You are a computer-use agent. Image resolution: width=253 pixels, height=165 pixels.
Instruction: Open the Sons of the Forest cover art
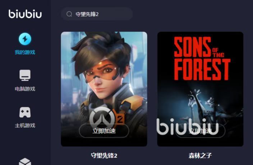[200, 89]
